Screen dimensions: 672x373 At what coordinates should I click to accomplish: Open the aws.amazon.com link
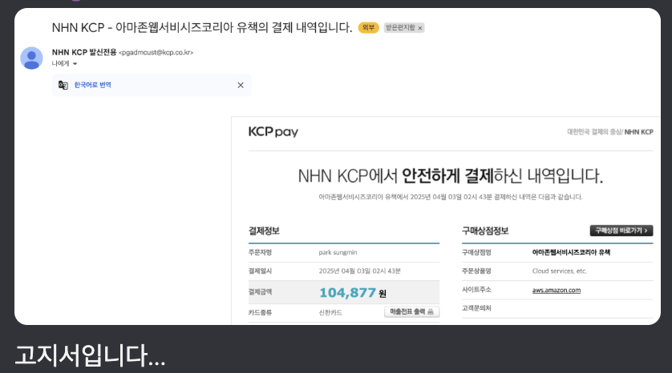point(557,290)
